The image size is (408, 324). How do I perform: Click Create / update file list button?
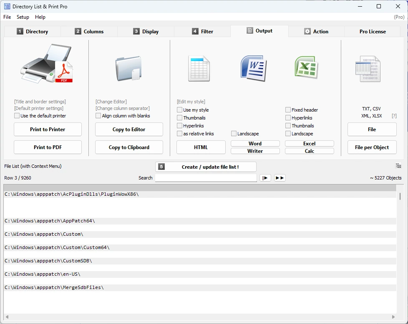coord(206,167)
